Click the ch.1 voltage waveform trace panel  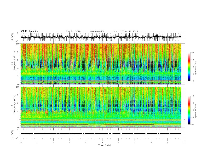tap(102, 37)
